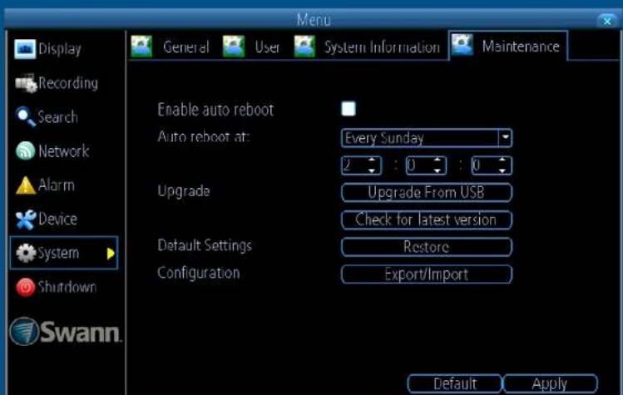Select the Search magnifier icon
The height and width of the screenshot is (395, 623).
[26, 116]
